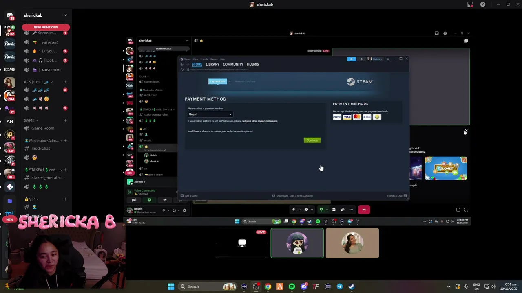This screenshot has height=293, width=522.
Task: Select participant tile with woman photo
Action: 352,243
